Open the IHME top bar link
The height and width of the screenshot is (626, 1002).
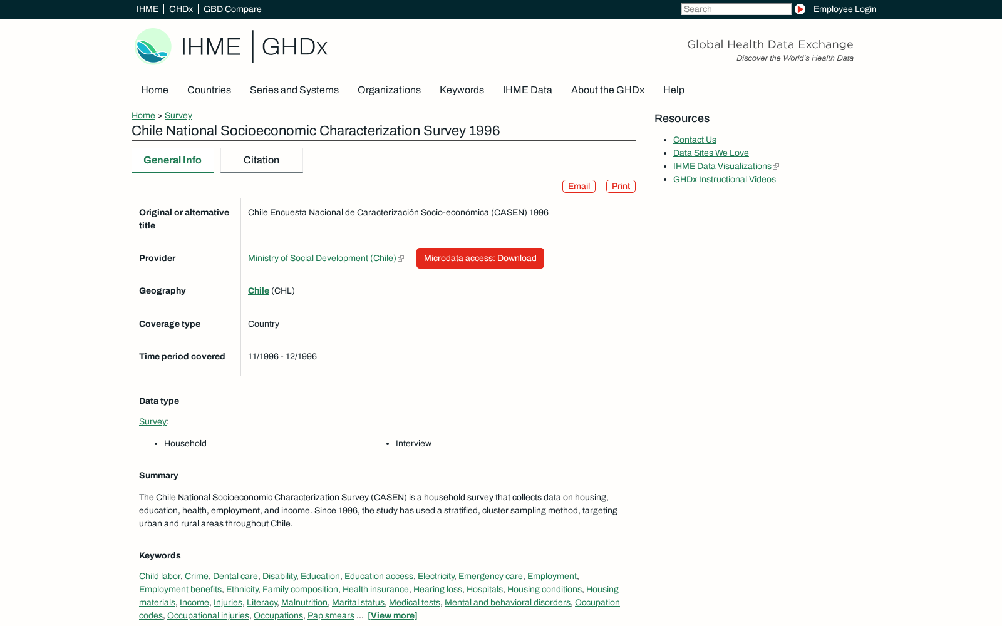click(147, 9)
